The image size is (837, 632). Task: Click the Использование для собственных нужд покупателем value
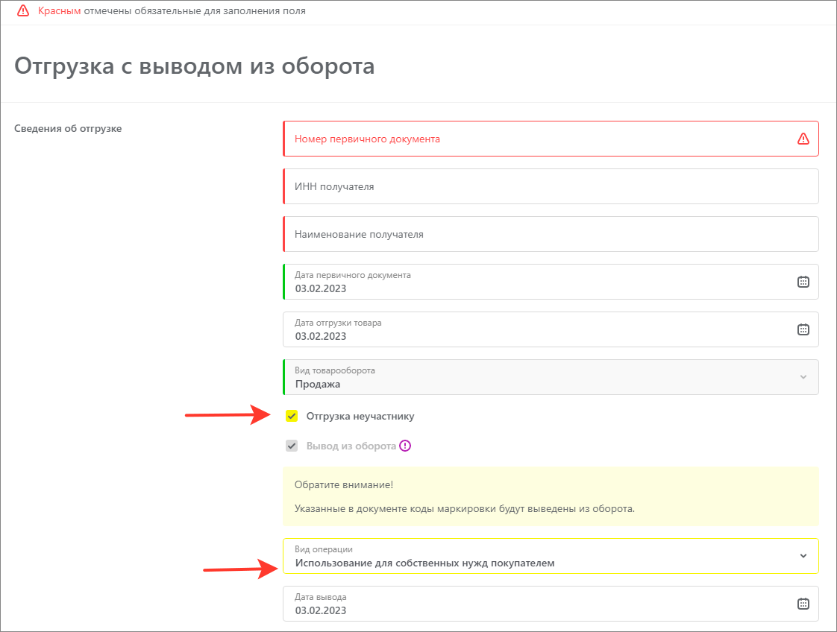pos(425,563)
